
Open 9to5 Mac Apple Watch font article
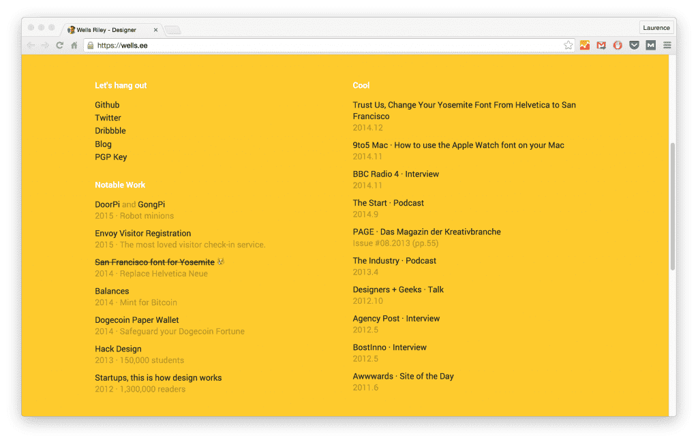click(x=459, y=146)
